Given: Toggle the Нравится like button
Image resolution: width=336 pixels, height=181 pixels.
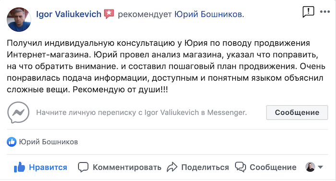Looking at the screenshot, I should [40, 167].
